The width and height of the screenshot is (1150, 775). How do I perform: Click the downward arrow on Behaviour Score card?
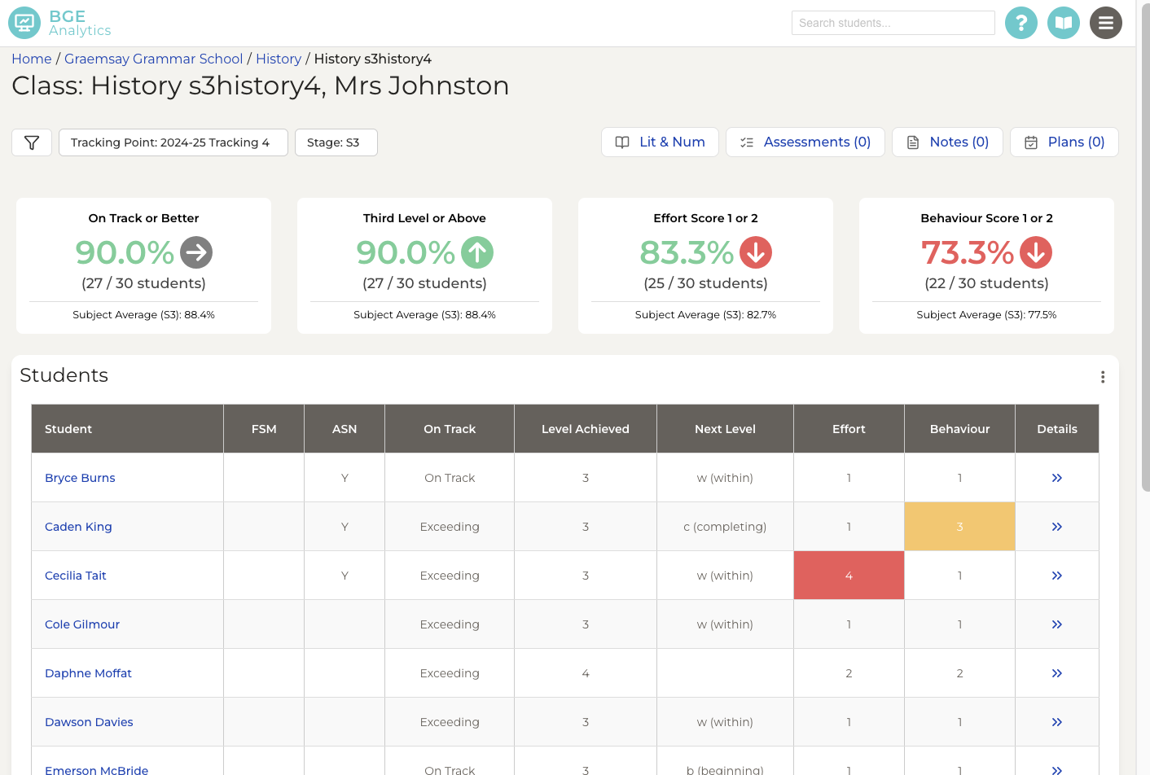(1035, 252)
